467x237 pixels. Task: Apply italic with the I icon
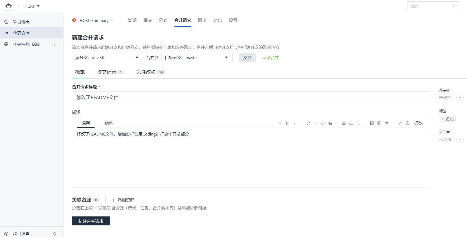pyautogui.click(x=295, y=123)
